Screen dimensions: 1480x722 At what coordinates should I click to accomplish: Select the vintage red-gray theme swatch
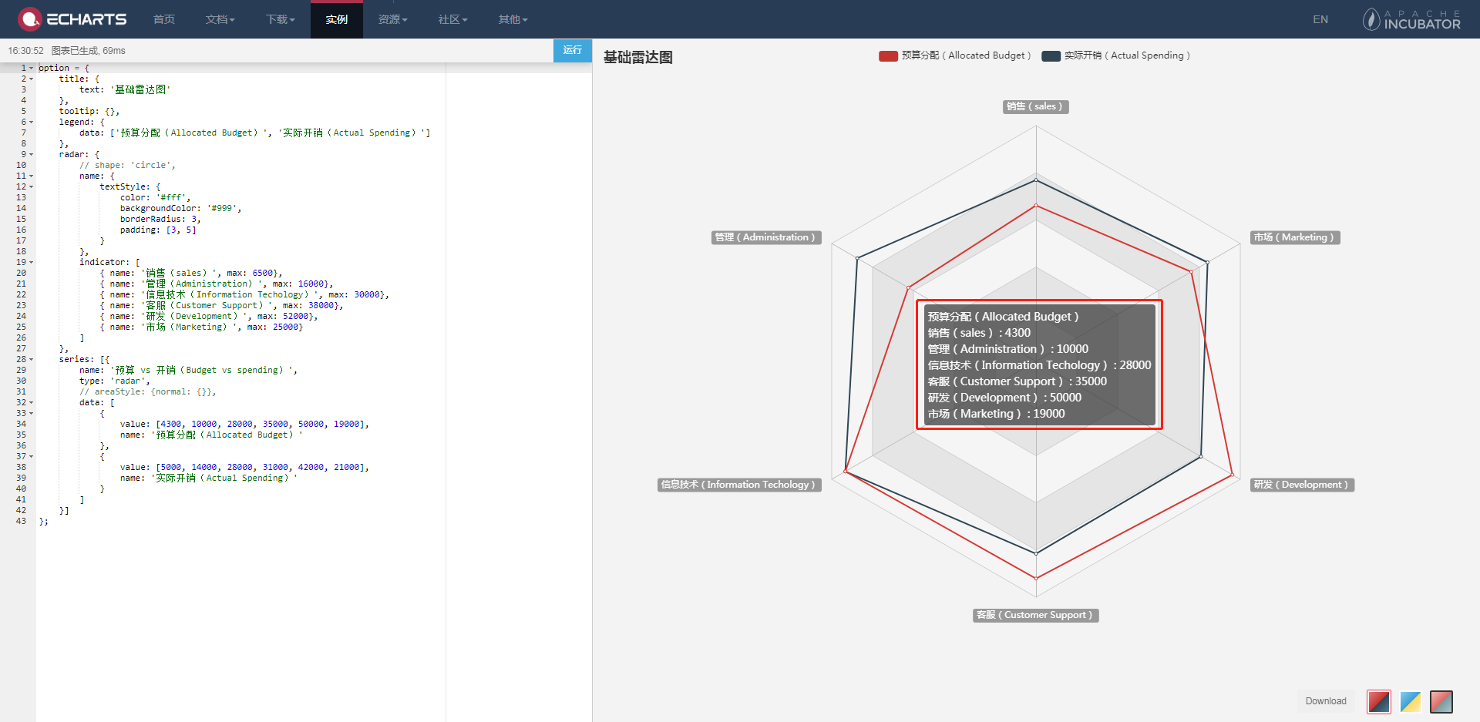coord(1441,702)
